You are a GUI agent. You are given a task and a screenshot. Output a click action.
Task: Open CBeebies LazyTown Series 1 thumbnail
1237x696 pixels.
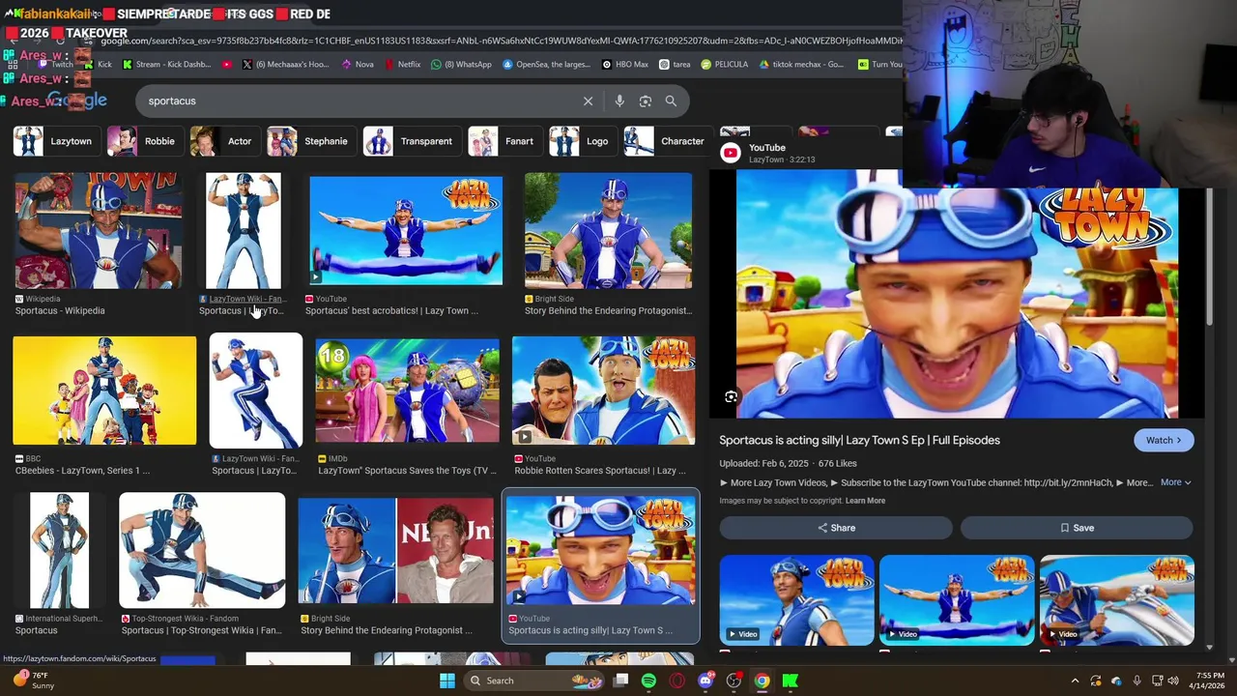pos(104,391)
